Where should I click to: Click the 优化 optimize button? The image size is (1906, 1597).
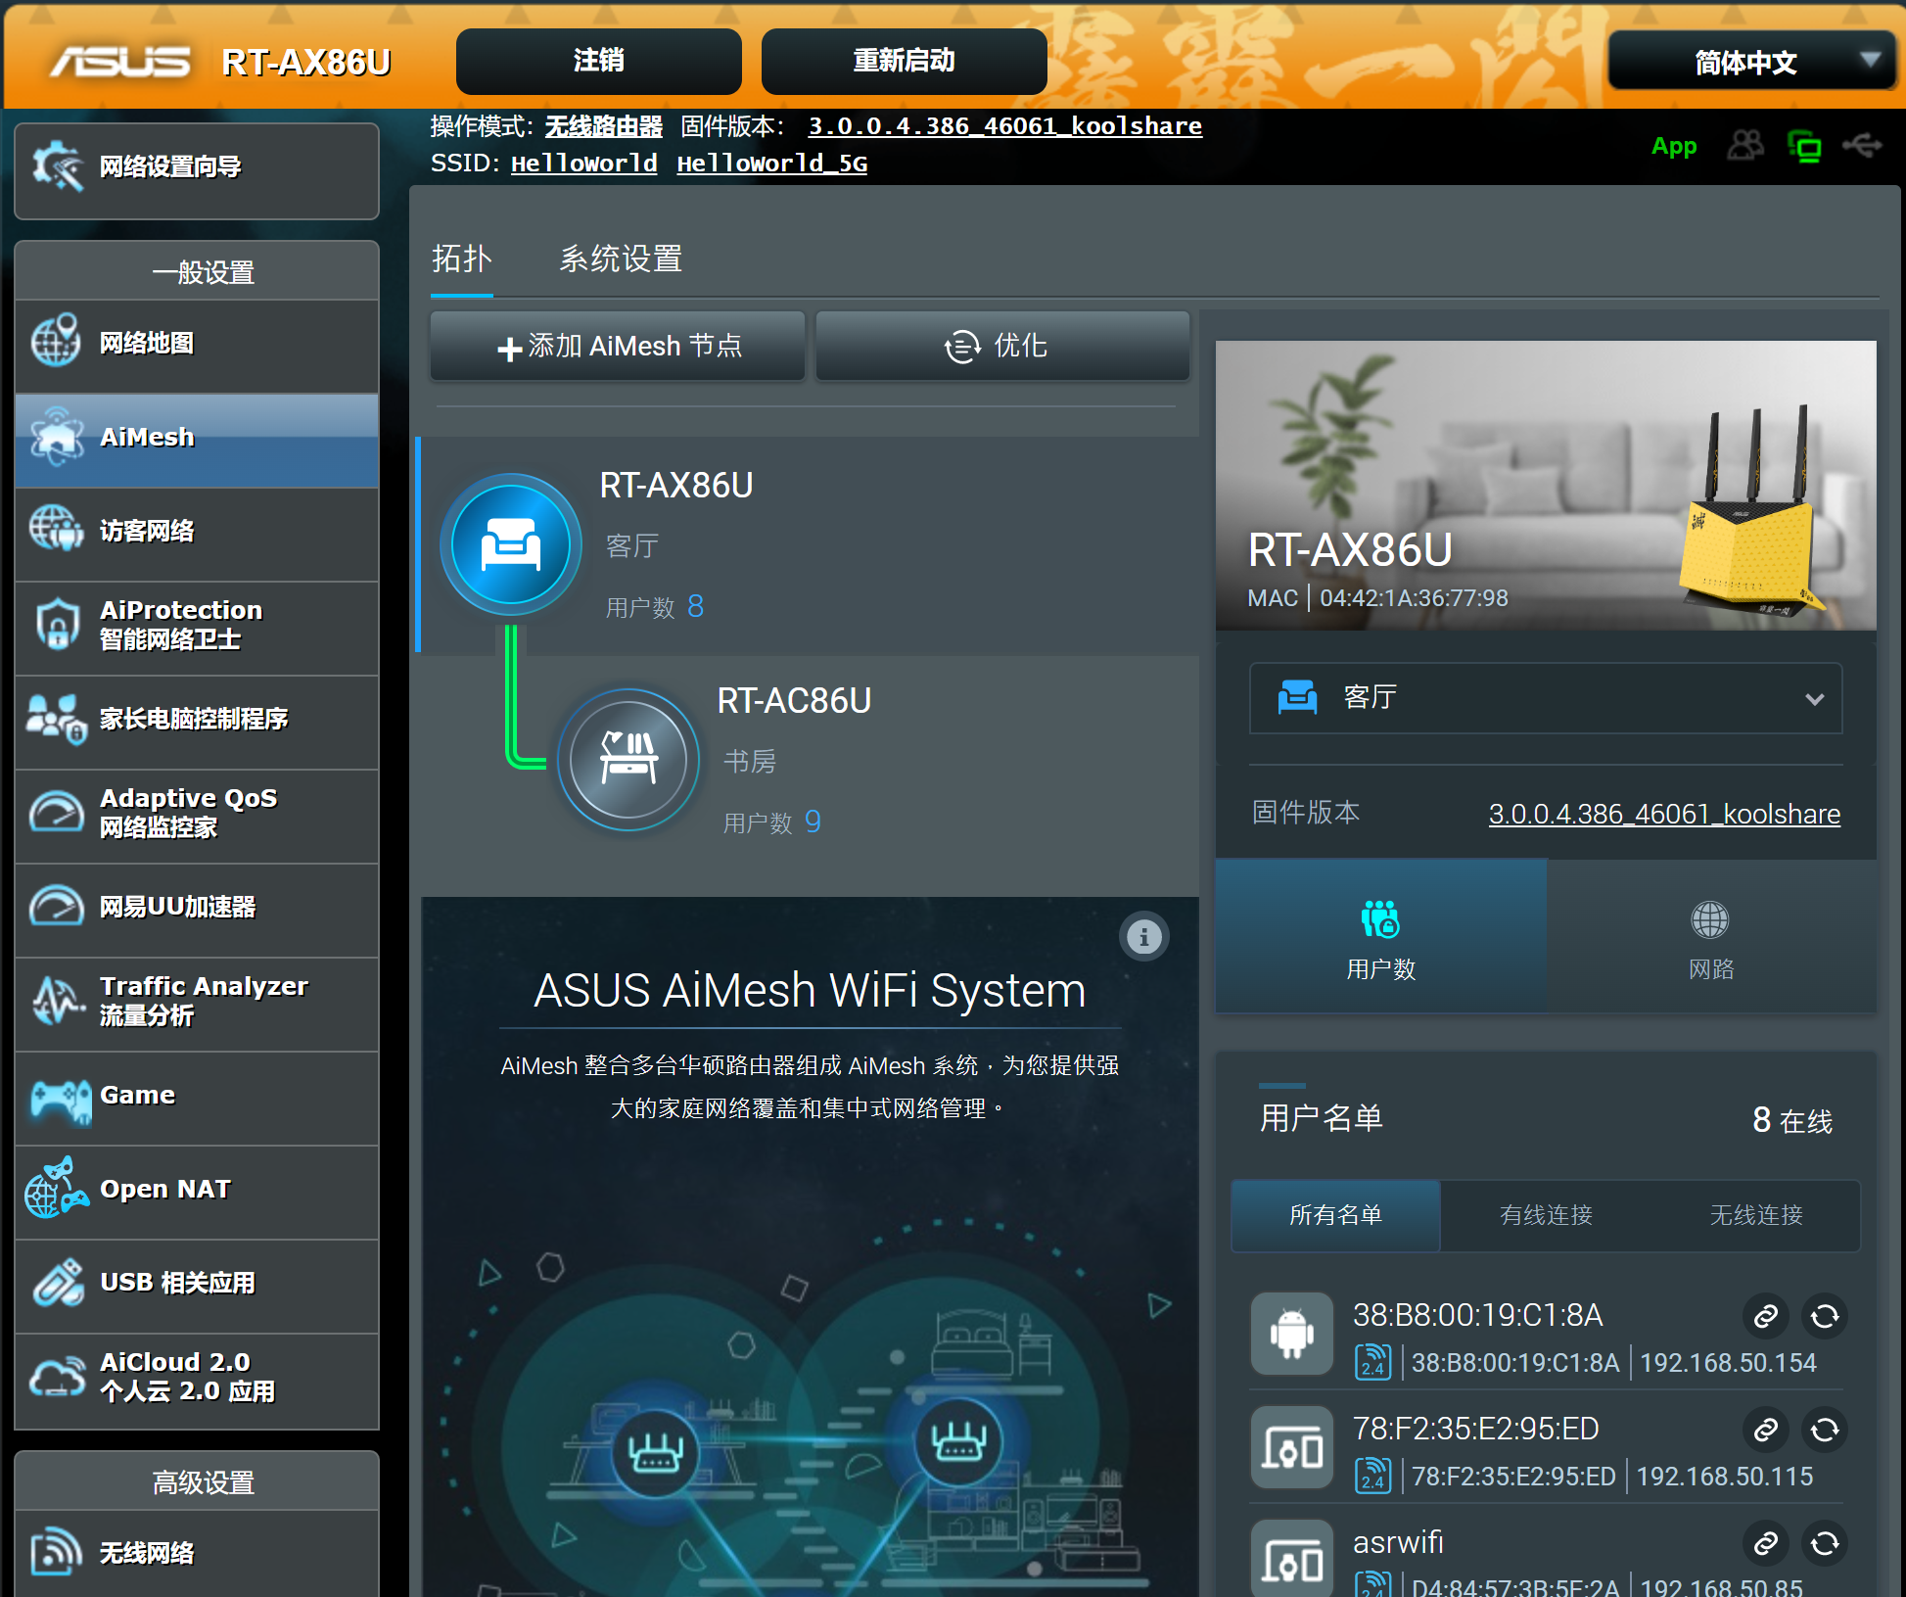coord(1002,346)
